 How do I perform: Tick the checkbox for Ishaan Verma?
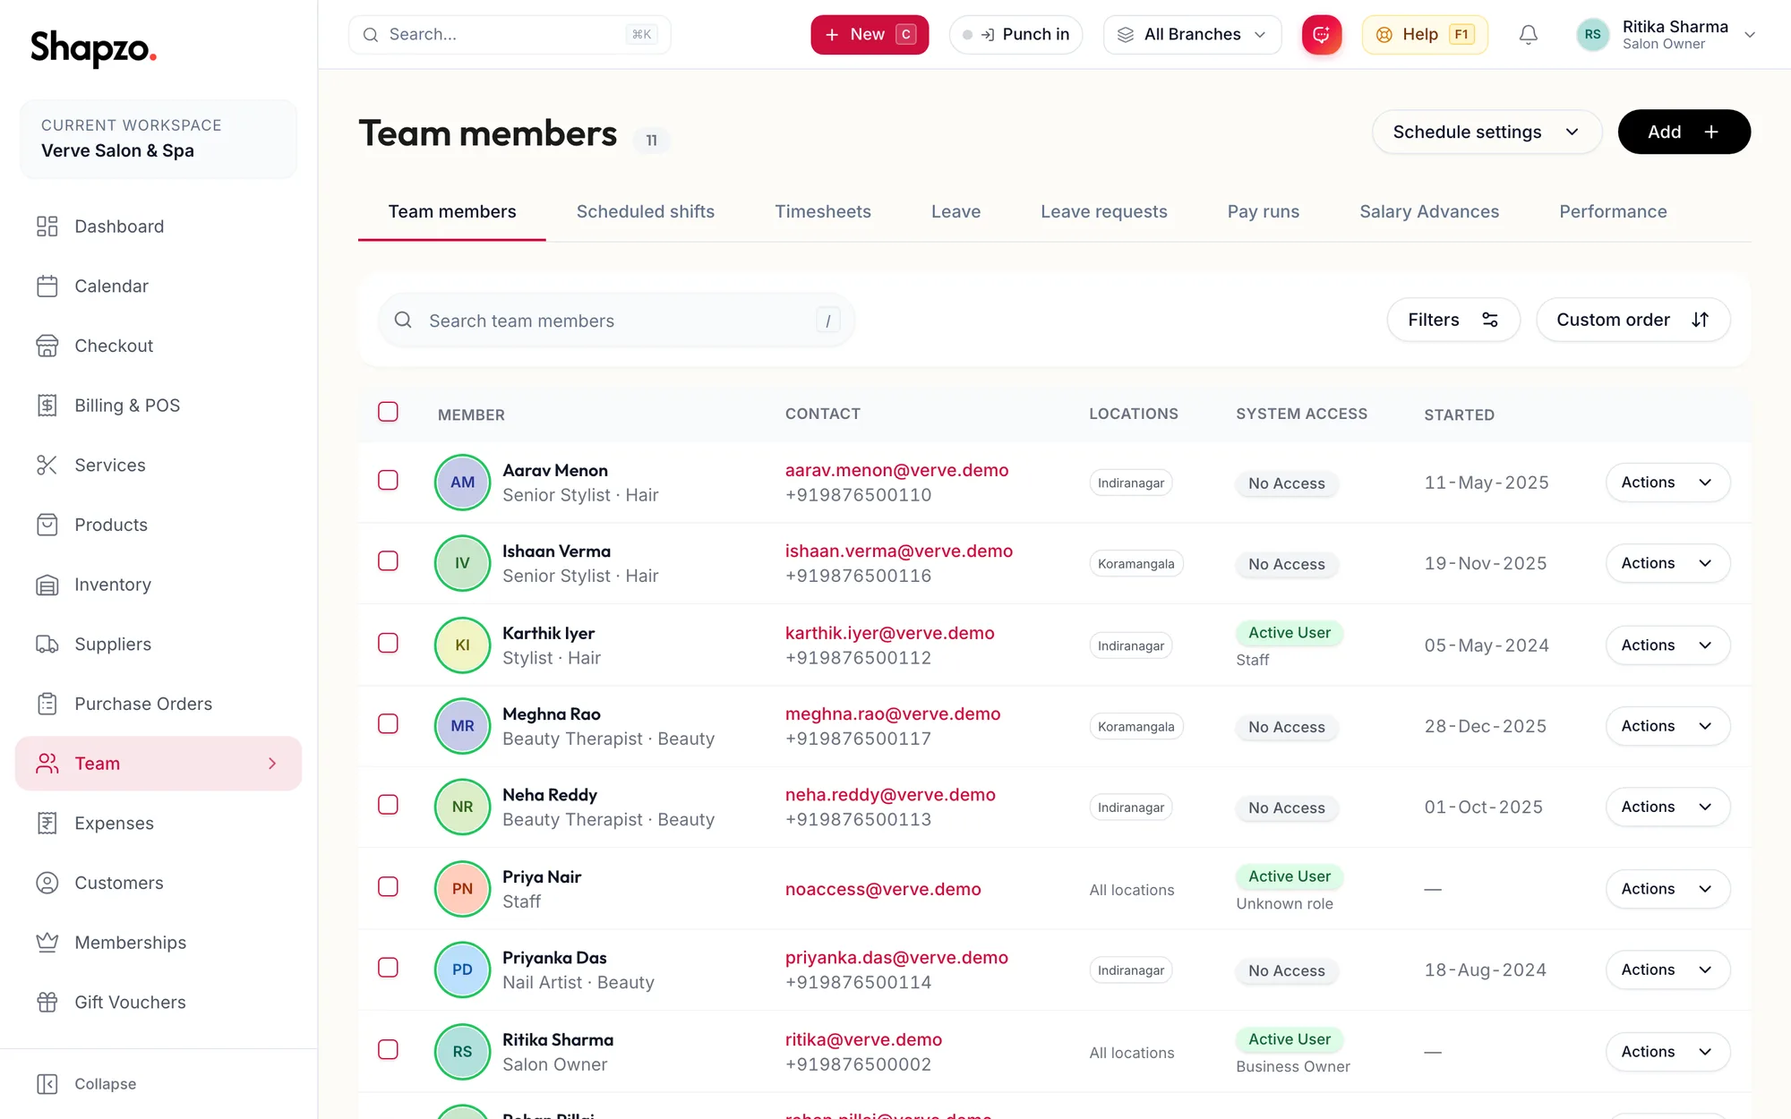point(388,561)
